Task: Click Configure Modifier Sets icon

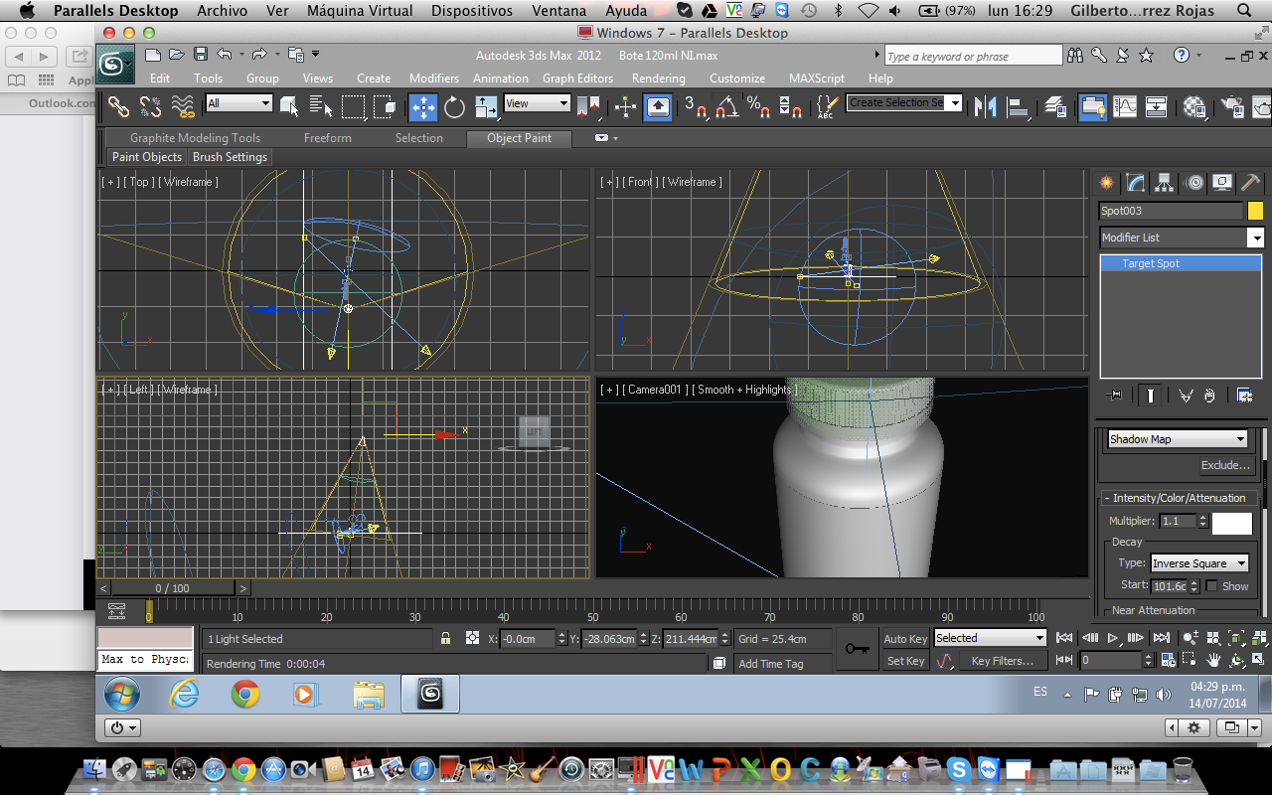Action: pyautogui.click(x=1244, y=396)
